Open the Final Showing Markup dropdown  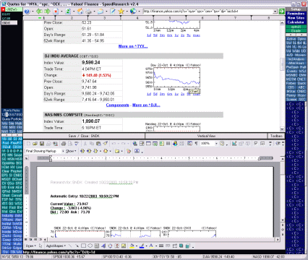coord(45,151)
